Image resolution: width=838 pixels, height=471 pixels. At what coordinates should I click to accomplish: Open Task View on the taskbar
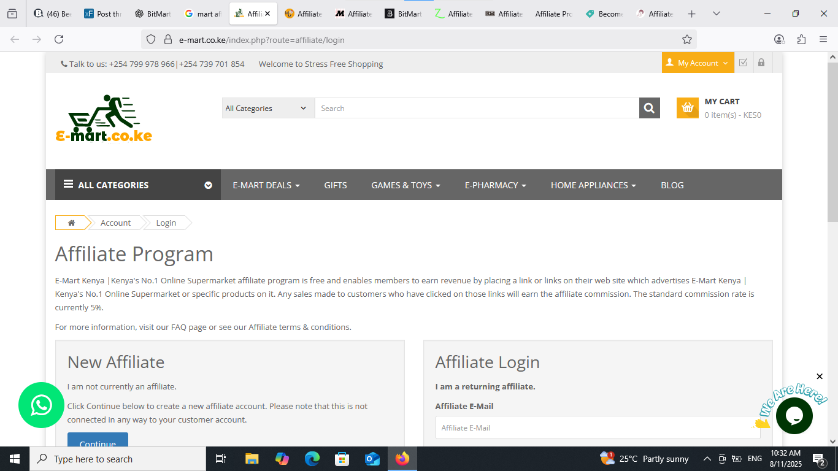pos(221,459)
